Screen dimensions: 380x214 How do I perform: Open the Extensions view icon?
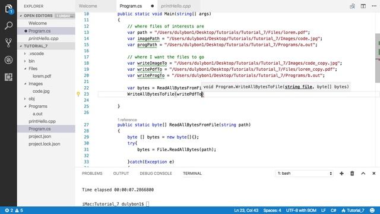[8, 77]
